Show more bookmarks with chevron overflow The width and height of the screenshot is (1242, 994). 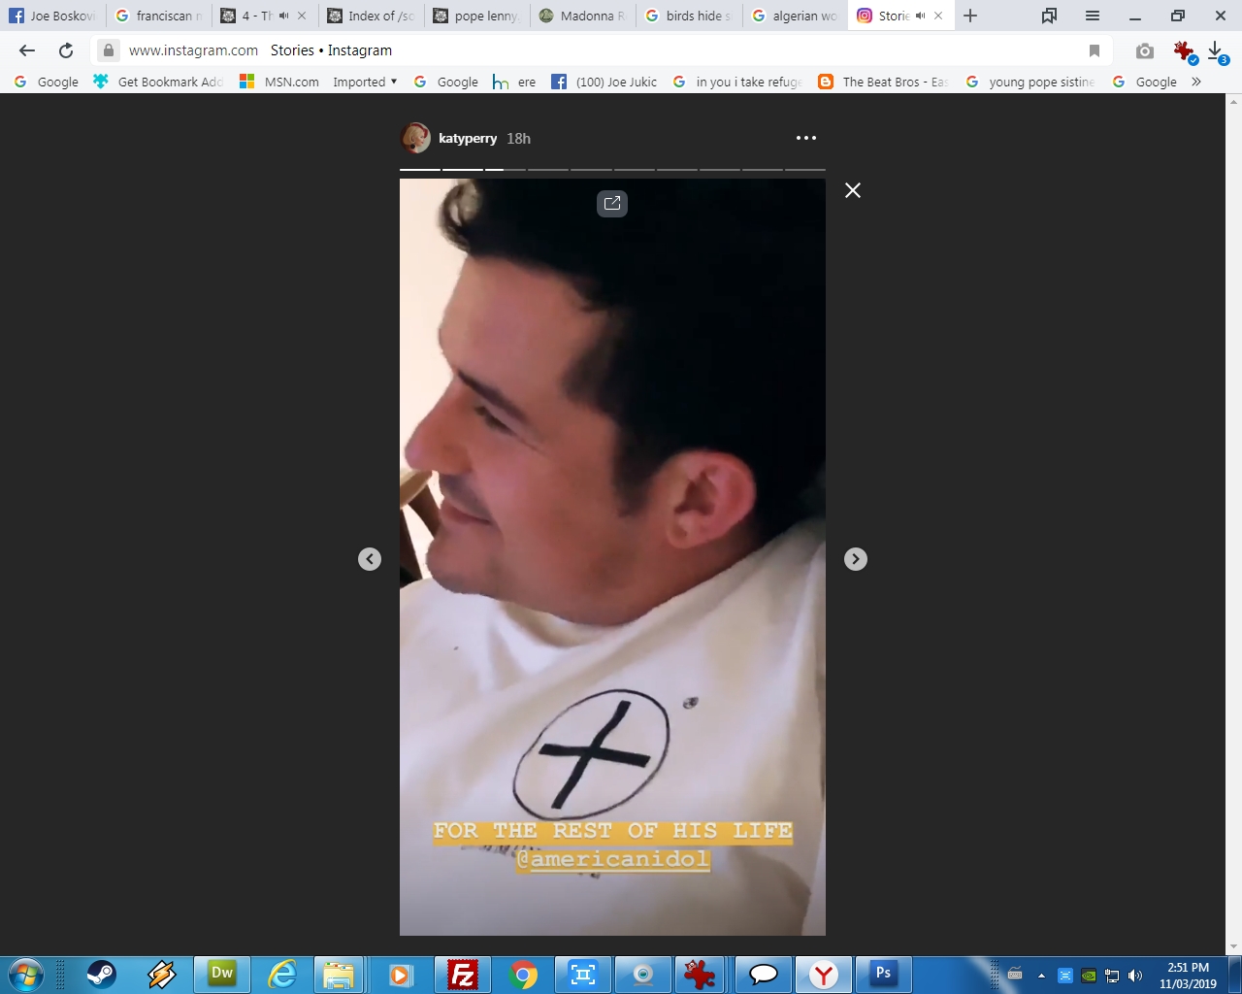coord(1196,83)
